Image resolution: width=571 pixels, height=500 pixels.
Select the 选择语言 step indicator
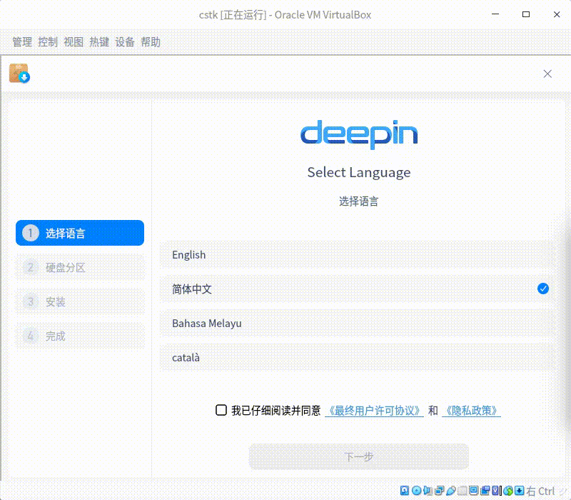tap(79, 233)
